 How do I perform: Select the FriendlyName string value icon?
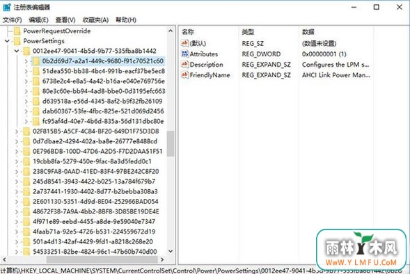point(184,75)
